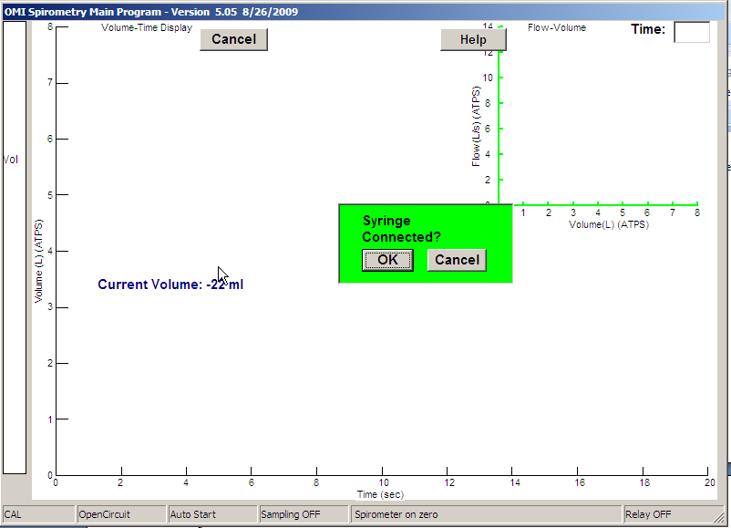Screen dimensions: 731x528
Task: Click the Volume-Time Display heading
Action: coord(146,27)
